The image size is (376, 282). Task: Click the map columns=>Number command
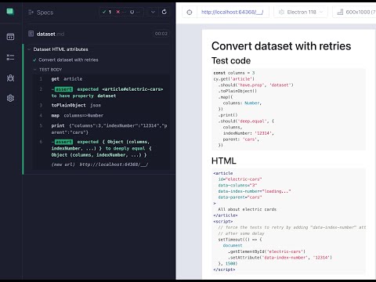point(101,115)
